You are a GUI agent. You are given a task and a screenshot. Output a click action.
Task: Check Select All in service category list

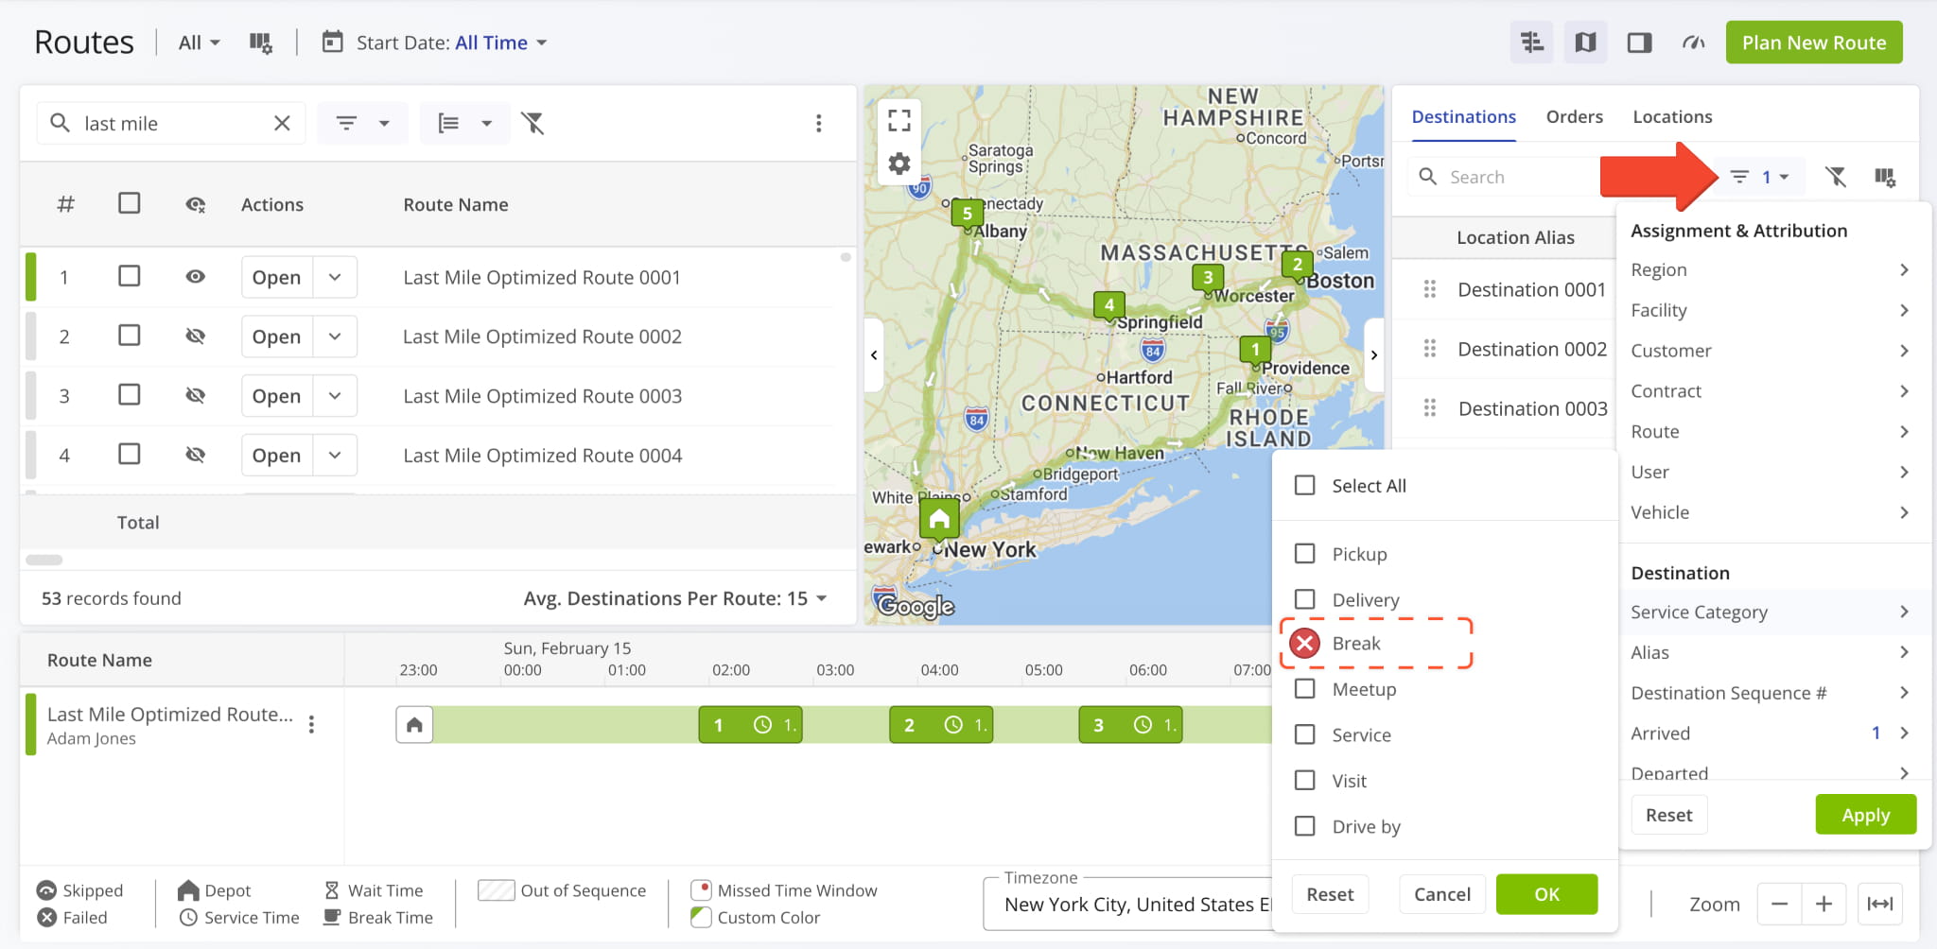pos(1305,485)
